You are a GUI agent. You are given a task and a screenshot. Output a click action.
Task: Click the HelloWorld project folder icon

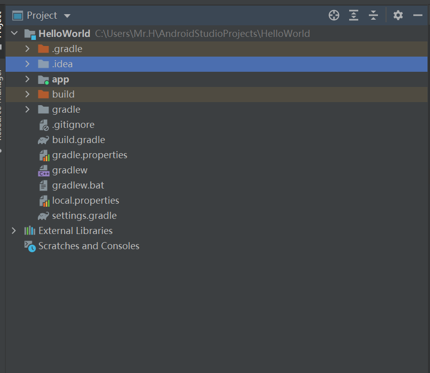[30, 34]
